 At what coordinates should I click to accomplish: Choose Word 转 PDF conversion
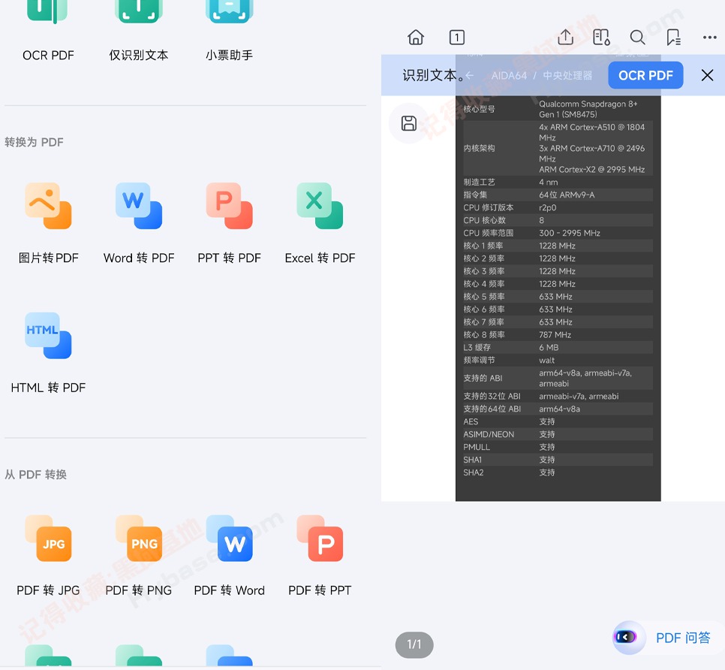tap(139, 222)
